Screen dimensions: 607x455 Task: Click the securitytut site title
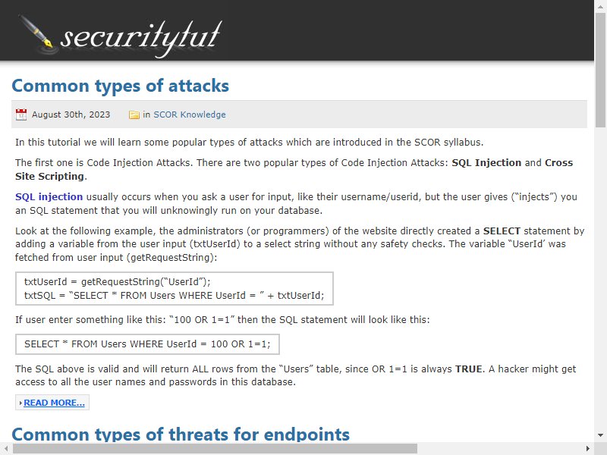(141, 38)
